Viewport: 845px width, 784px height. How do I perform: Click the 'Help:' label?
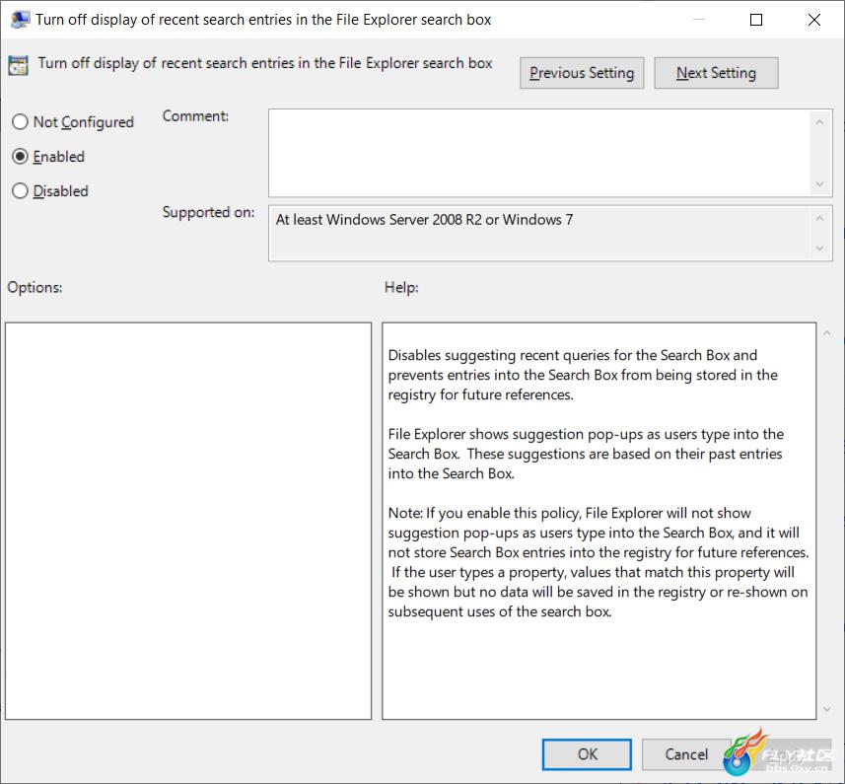click(x=401, y=287)
